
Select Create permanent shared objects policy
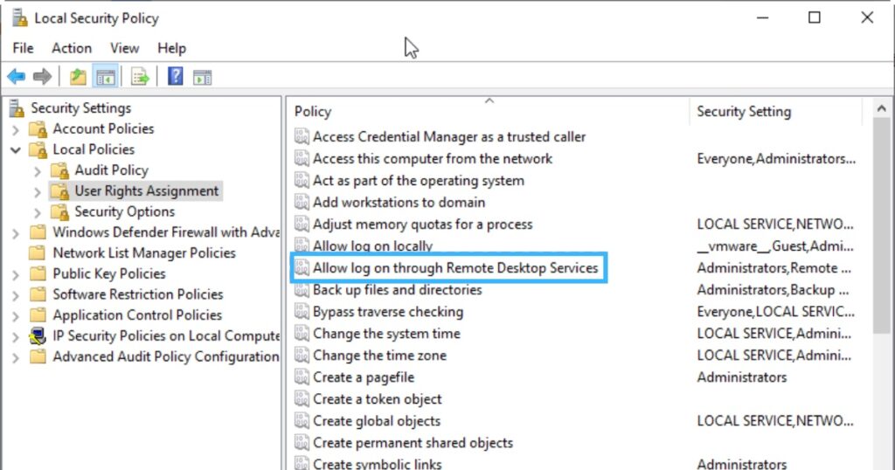coord(413,443)
